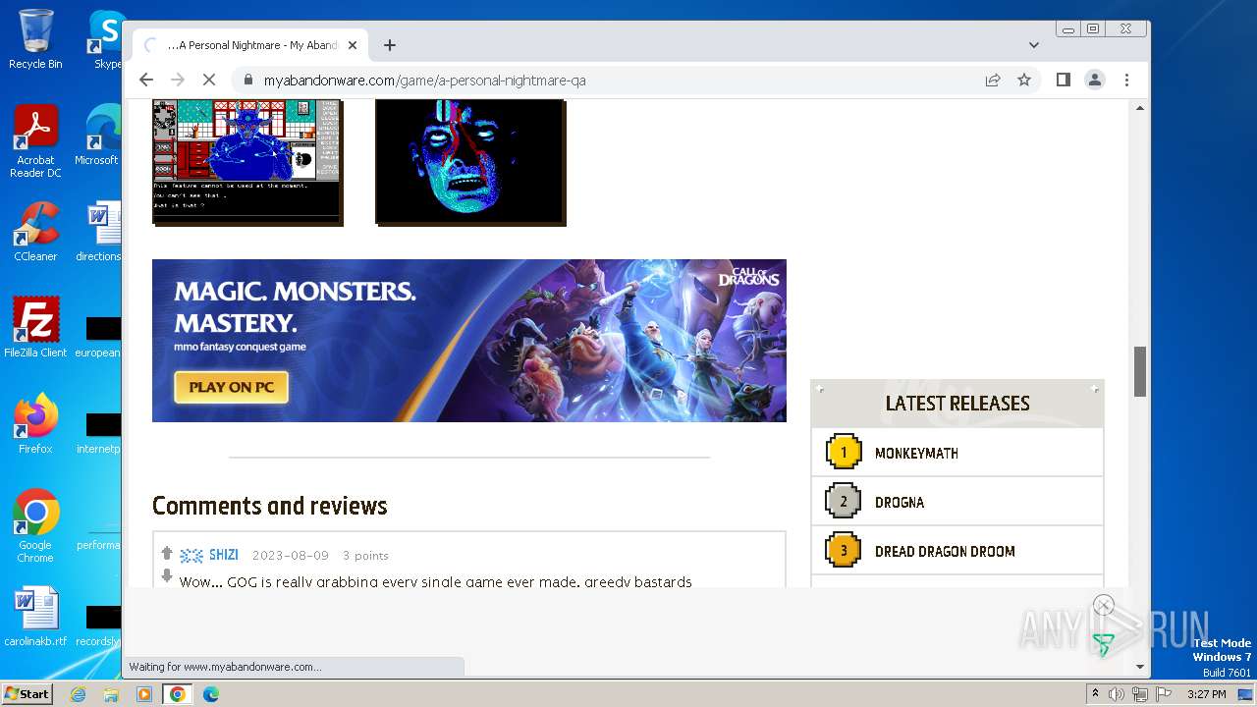
Task: Open Firefox desktop shortcut
Action: coord(35,424)
